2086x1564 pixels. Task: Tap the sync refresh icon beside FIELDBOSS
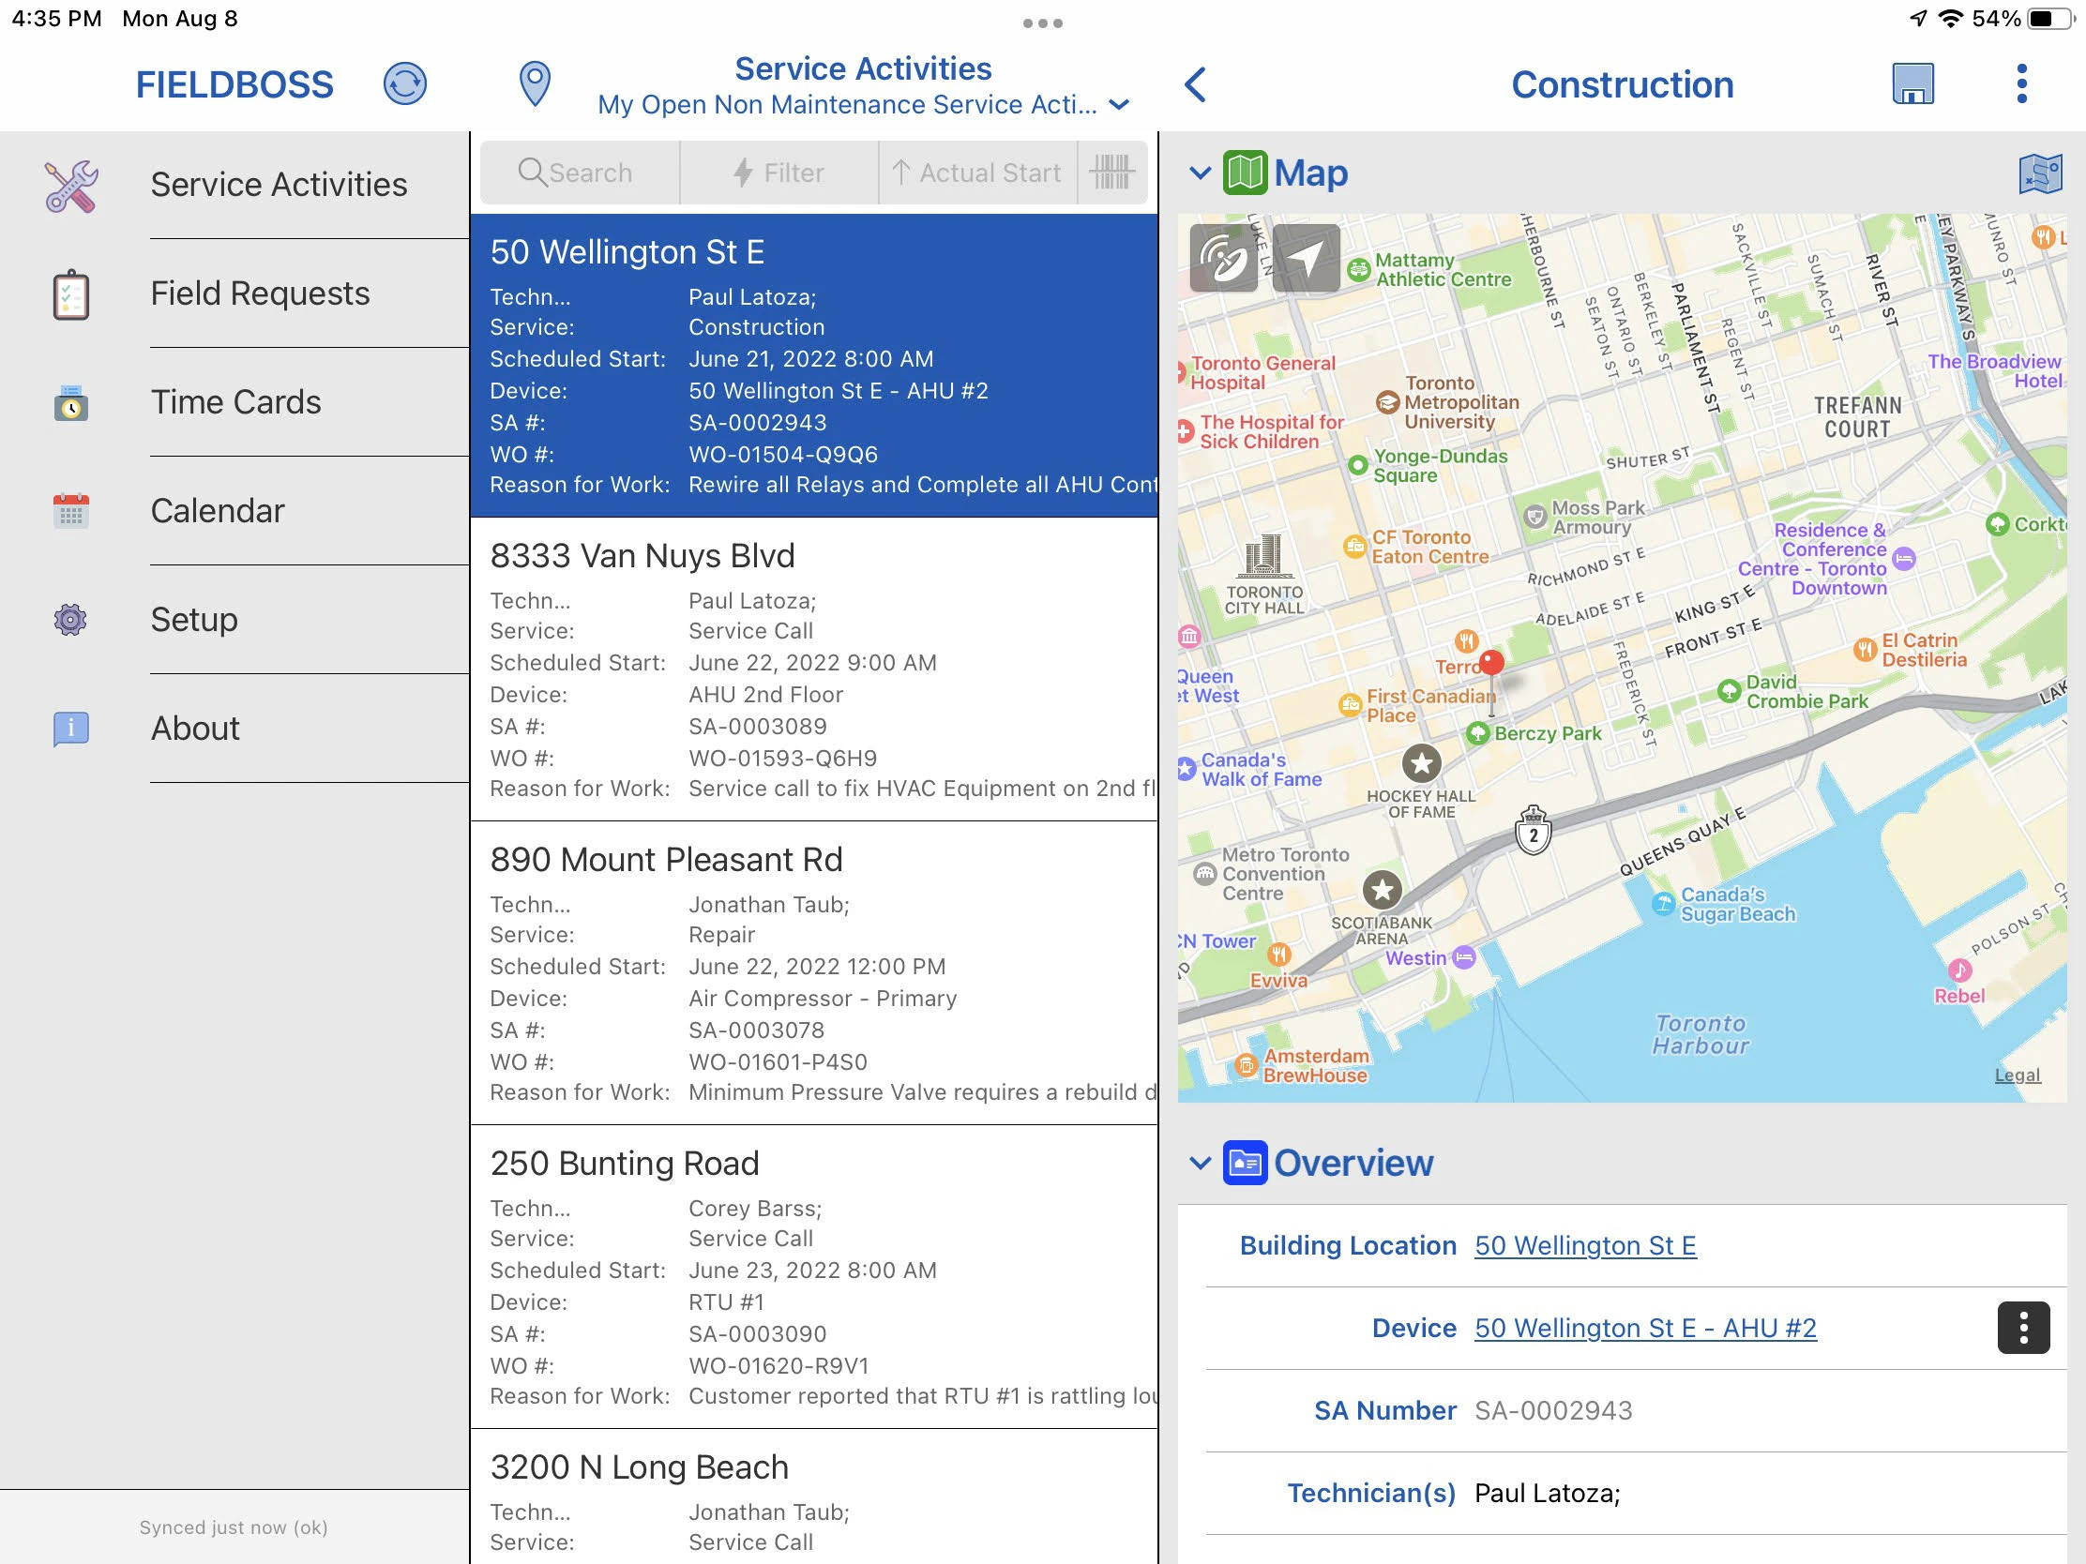pyautogui.click(x=403, y=83)
